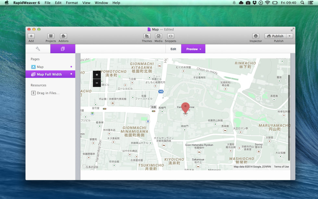Click the GIONMACHI MINAMIGAWA district label
This screenshot has width=318, height=199.
(134, 131)
